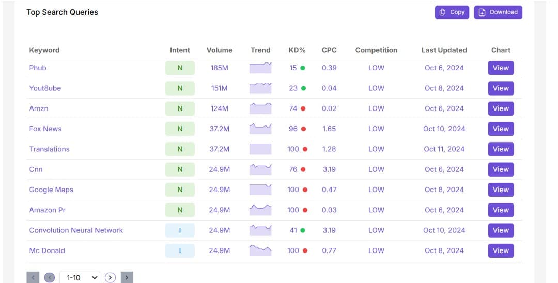
Task: View chart for Amzn keyword
Action: pyautogui.click(x=501, y=108)
